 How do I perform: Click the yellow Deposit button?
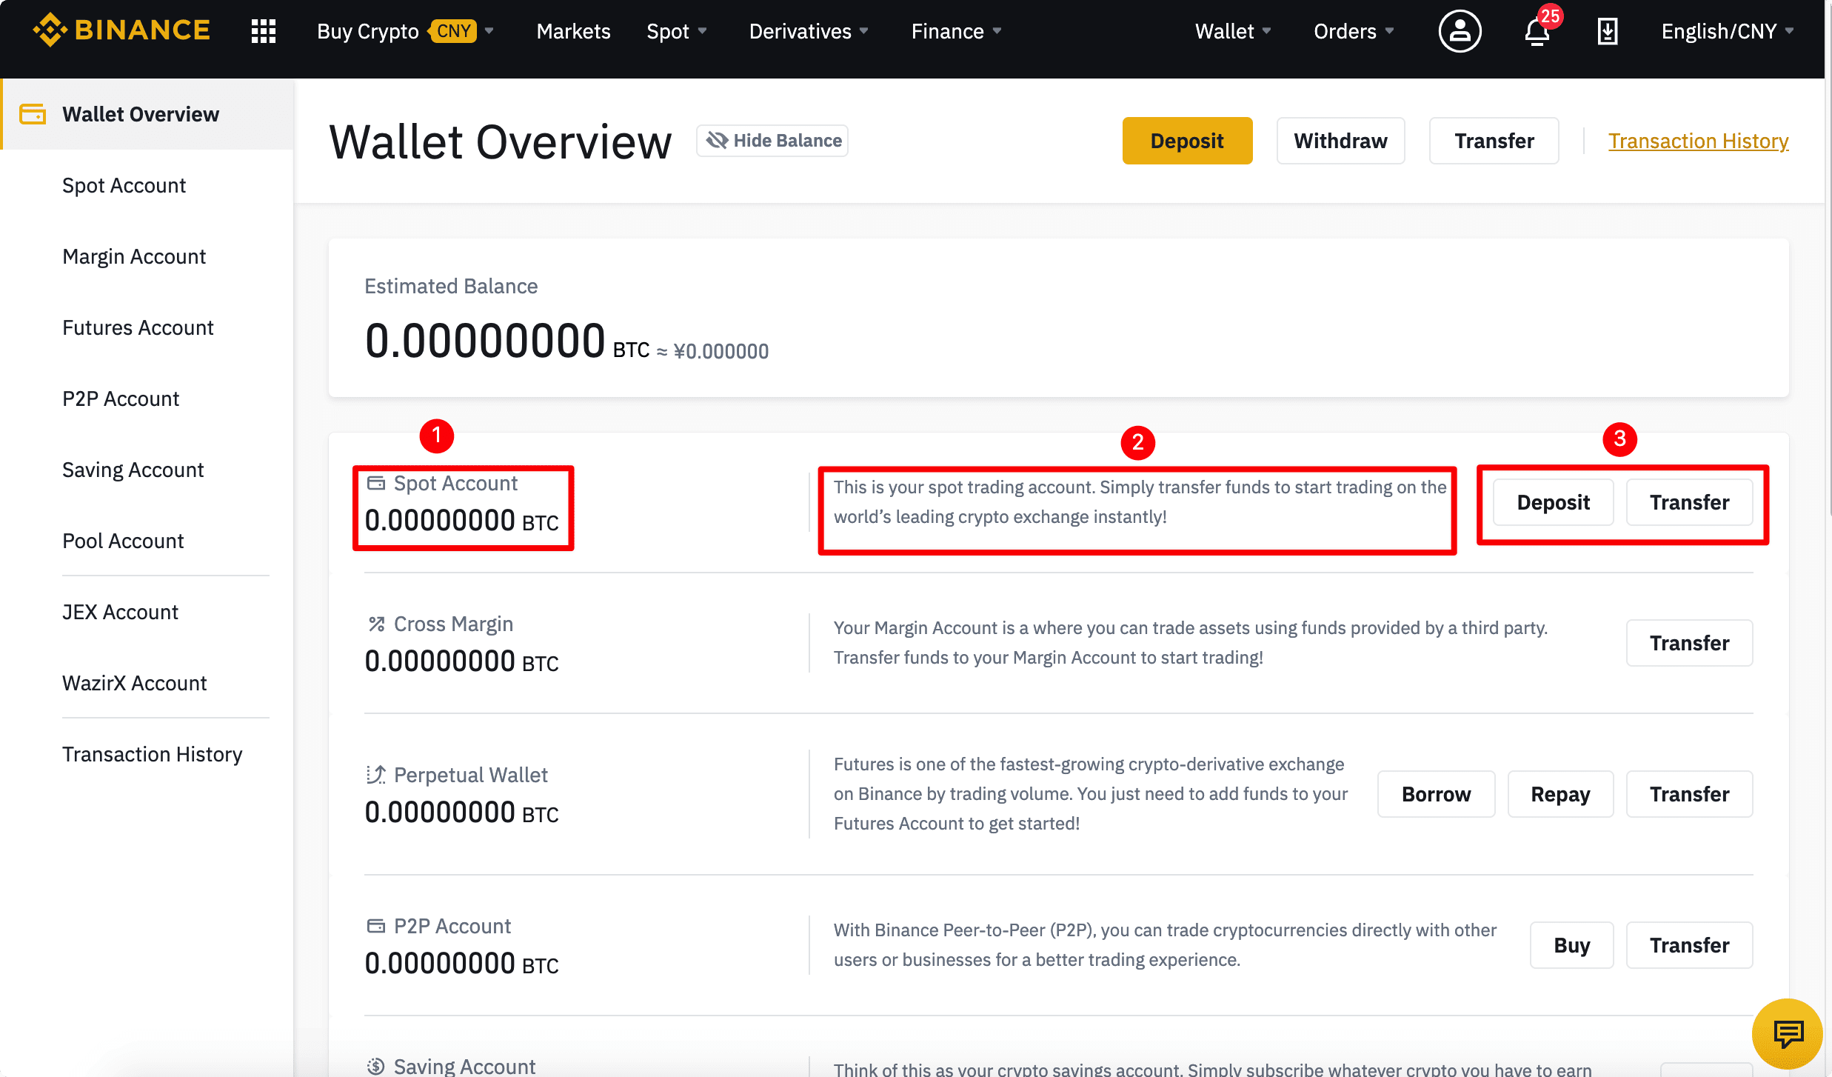[x=1187, y=141]
